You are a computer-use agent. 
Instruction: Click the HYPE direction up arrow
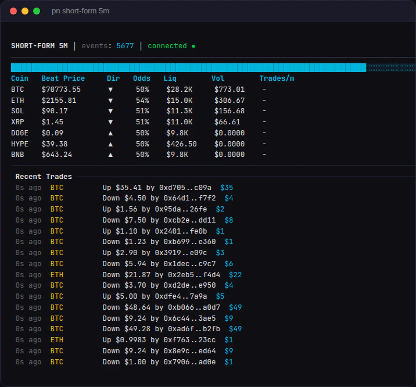click(110, 144)
